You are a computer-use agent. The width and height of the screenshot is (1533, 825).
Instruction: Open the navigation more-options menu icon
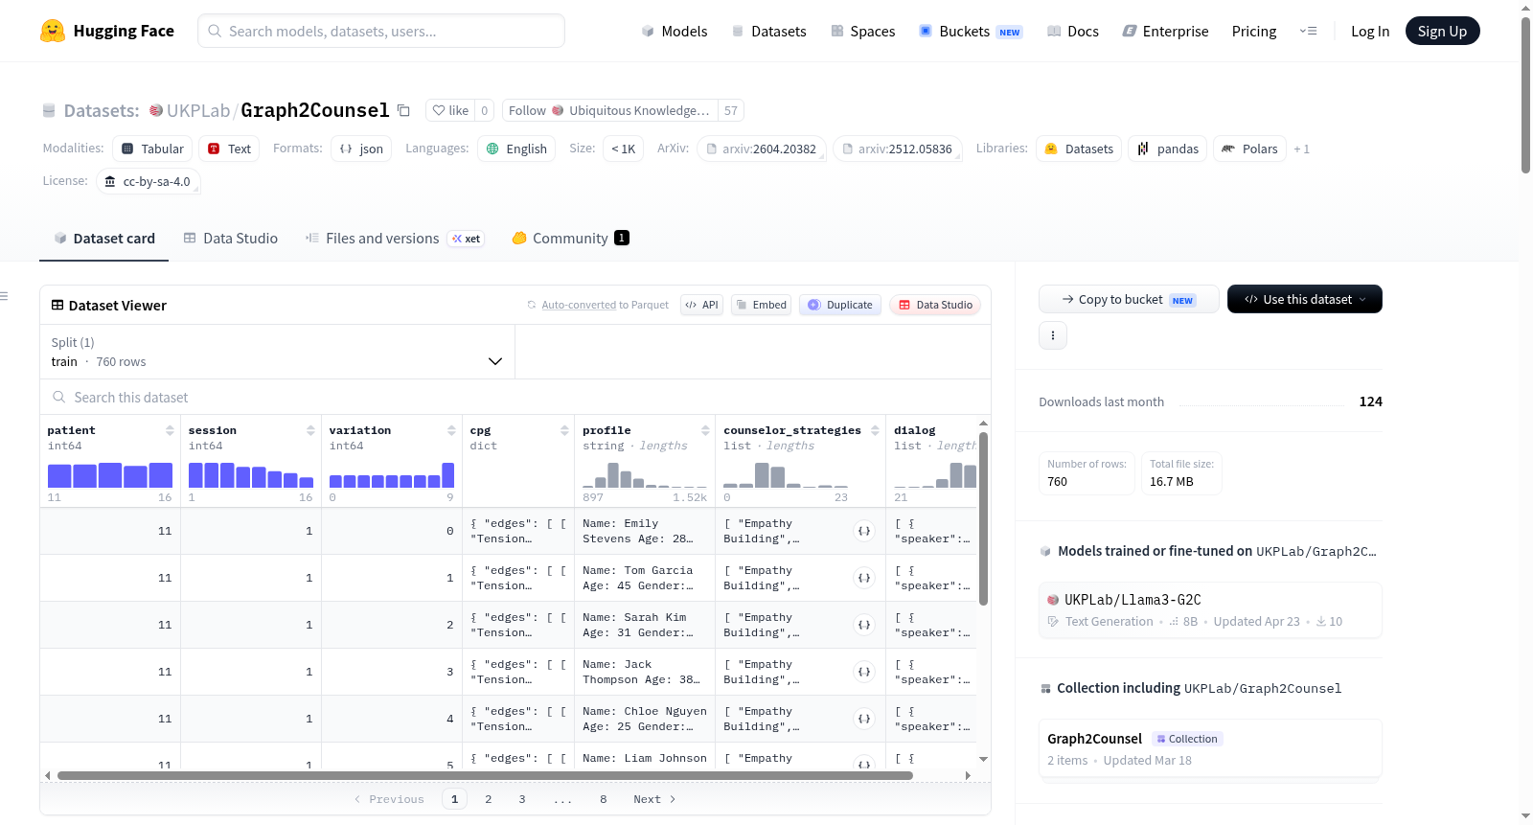point(1308,31)
